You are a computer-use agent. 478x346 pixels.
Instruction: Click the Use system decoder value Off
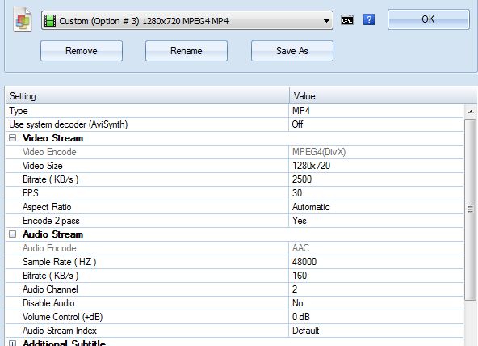(297, 124)
